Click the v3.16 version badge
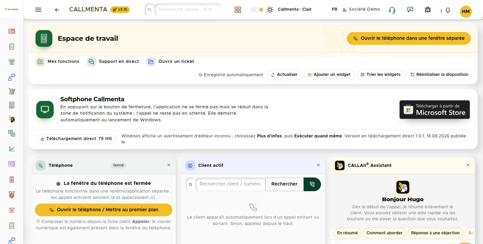The width and height of the screenshot is (483, 244). point(120,9)
